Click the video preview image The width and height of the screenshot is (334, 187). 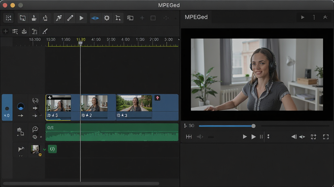[257, 74]
